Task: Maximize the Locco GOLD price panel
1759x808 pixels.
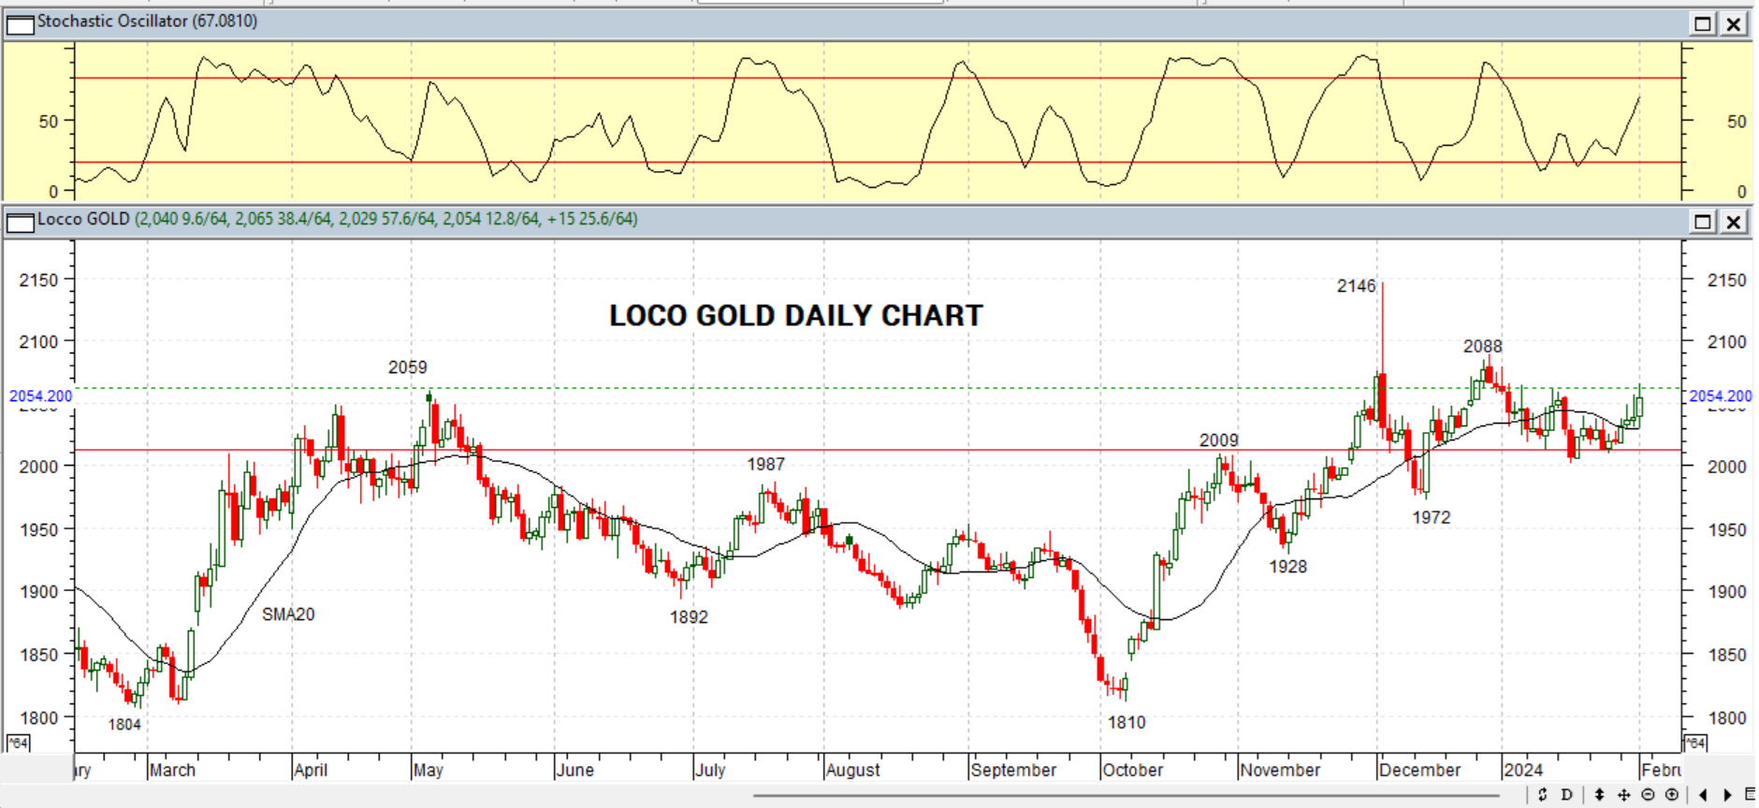Action: (1703, 222)
